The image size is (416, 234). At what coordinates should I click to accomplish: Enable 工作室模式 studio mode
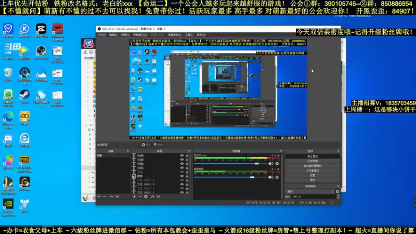click(313, 171)
